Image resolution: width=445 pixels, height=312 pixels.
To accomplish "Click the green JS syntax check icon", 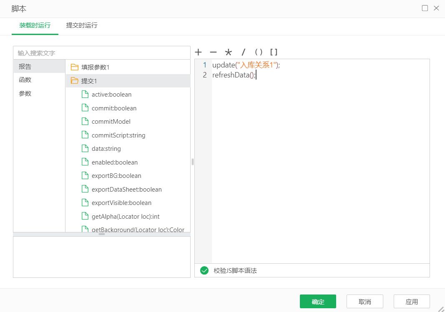I will pos(204,271).
